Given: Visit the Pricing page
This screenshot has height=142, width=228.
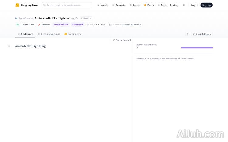Looking at the screenshot, I should [x=174, y=5].
